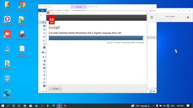Select Full Screen mode in the recorder
Viewport: 193px width, 108px height.
click(170, 16)
